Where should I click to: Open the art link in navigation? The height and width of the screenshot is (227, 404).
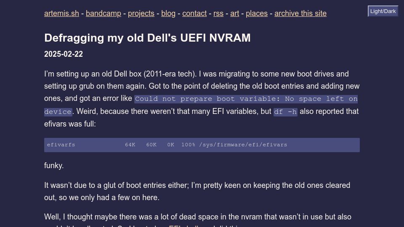(235, 13)
